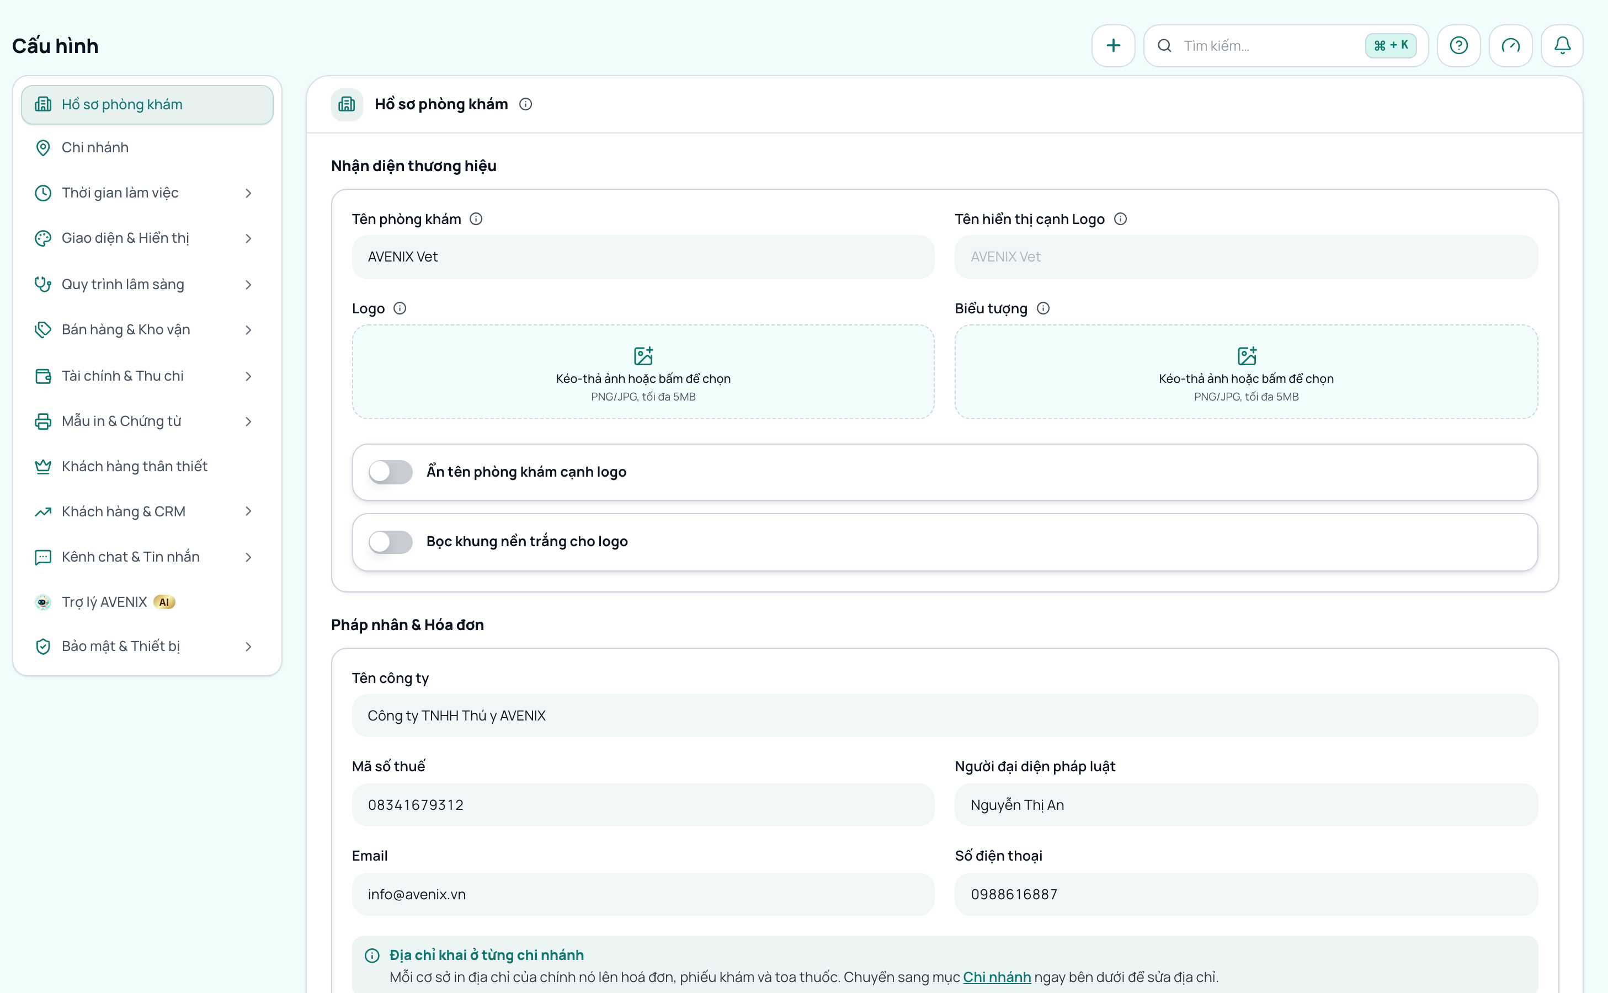Screen dimensions: 1608x993
Task: Click info icon beside Hồ sơ phòng khám title
Action: [525, 104]
